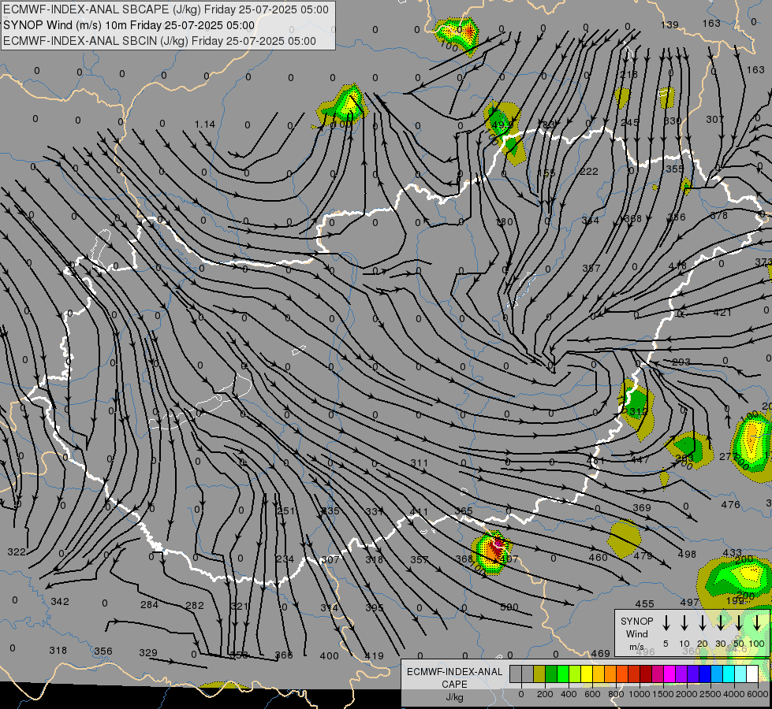Click the 6000 tick label on the CAPE scale
This screenshot has height=709, width=772.
(757, 694)
